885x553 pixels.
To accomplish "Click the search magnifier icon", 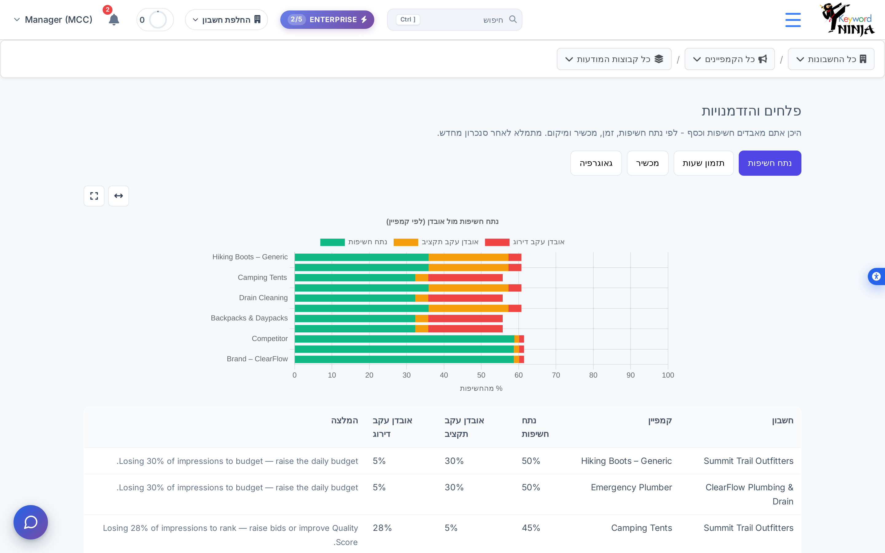I will point(513,19).
